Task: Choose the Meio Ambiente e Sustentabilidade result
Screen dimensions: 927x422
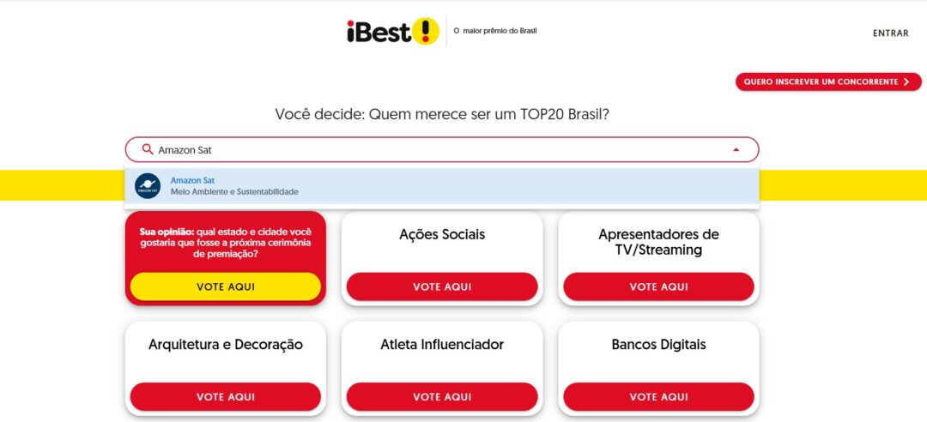Action: (234, 191)
